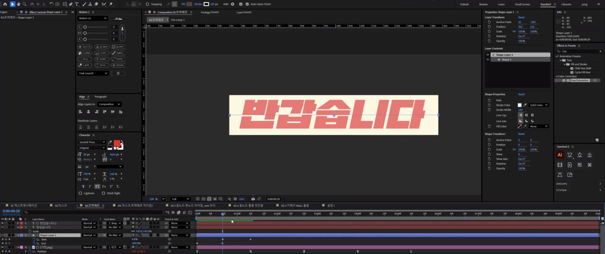Click the red fill color swatch in Character
Image resolution: width=605 pixels, height=254 pixels.
coord(117,143)
